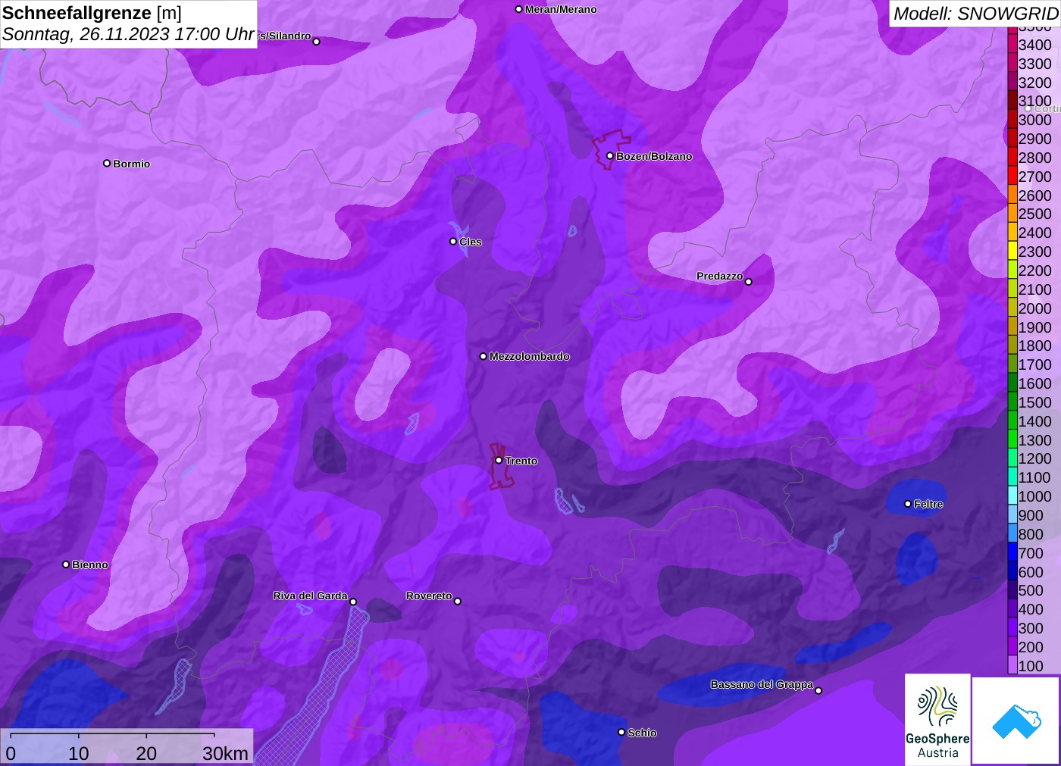Click the legend value "500"

(x=1031, y=590)
